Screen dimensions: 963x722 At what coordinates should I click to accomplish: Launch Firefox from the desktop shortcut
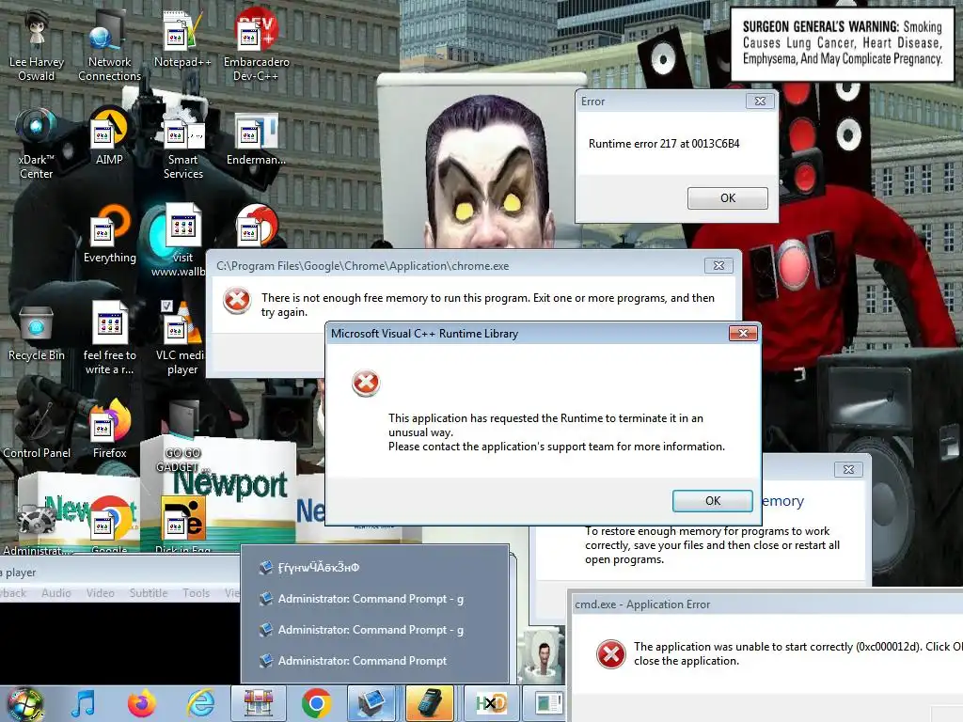coord(109,430)
